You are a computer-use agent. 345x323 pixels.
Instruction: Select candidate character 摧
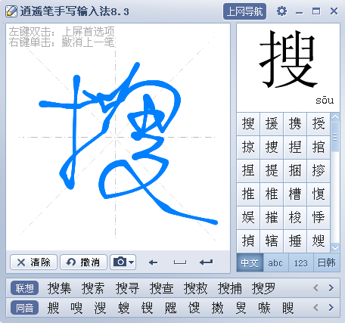click(272, 218)
